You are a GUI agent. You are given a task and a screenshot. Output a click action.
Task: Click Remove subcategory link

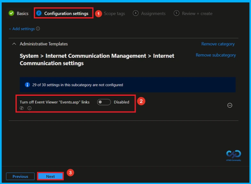click(x=216, y=55)
